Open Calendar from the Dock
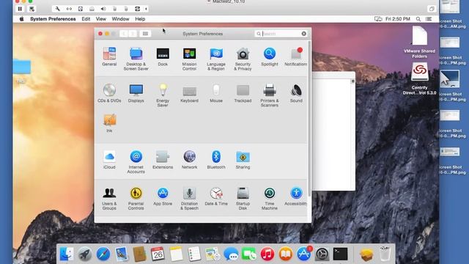Screen dimensions: 469x264 (158, 254)
